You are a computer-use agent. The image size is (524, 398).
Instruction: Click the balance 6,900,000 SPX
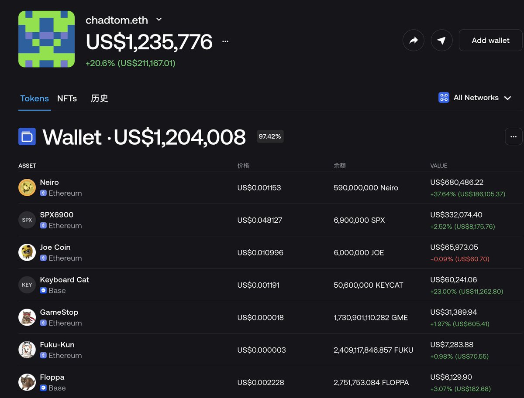point(359,220)
